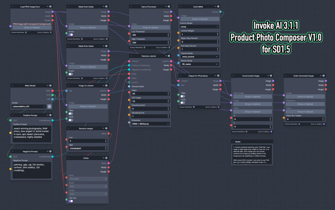Image resolution: width=335 pixels, height=210 pixels.
Task: Open info icon on Image to Latents node
Action: tap(106, 85)
